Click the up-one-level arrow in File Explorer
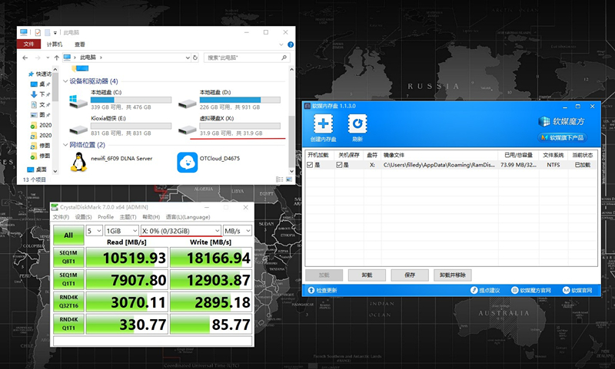Screen dimensions: 615x369 [56, 58]
